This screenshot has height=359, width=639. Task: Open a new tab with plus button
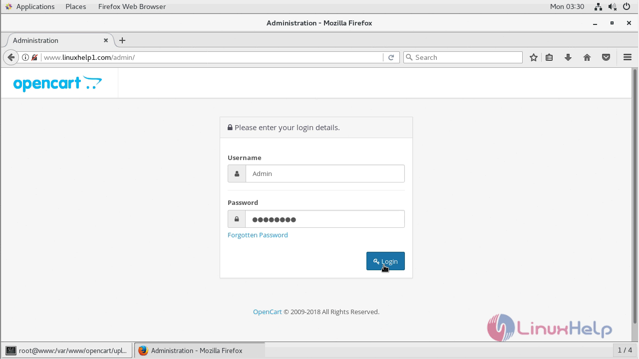pyautogui.click(x=122, y=40)
